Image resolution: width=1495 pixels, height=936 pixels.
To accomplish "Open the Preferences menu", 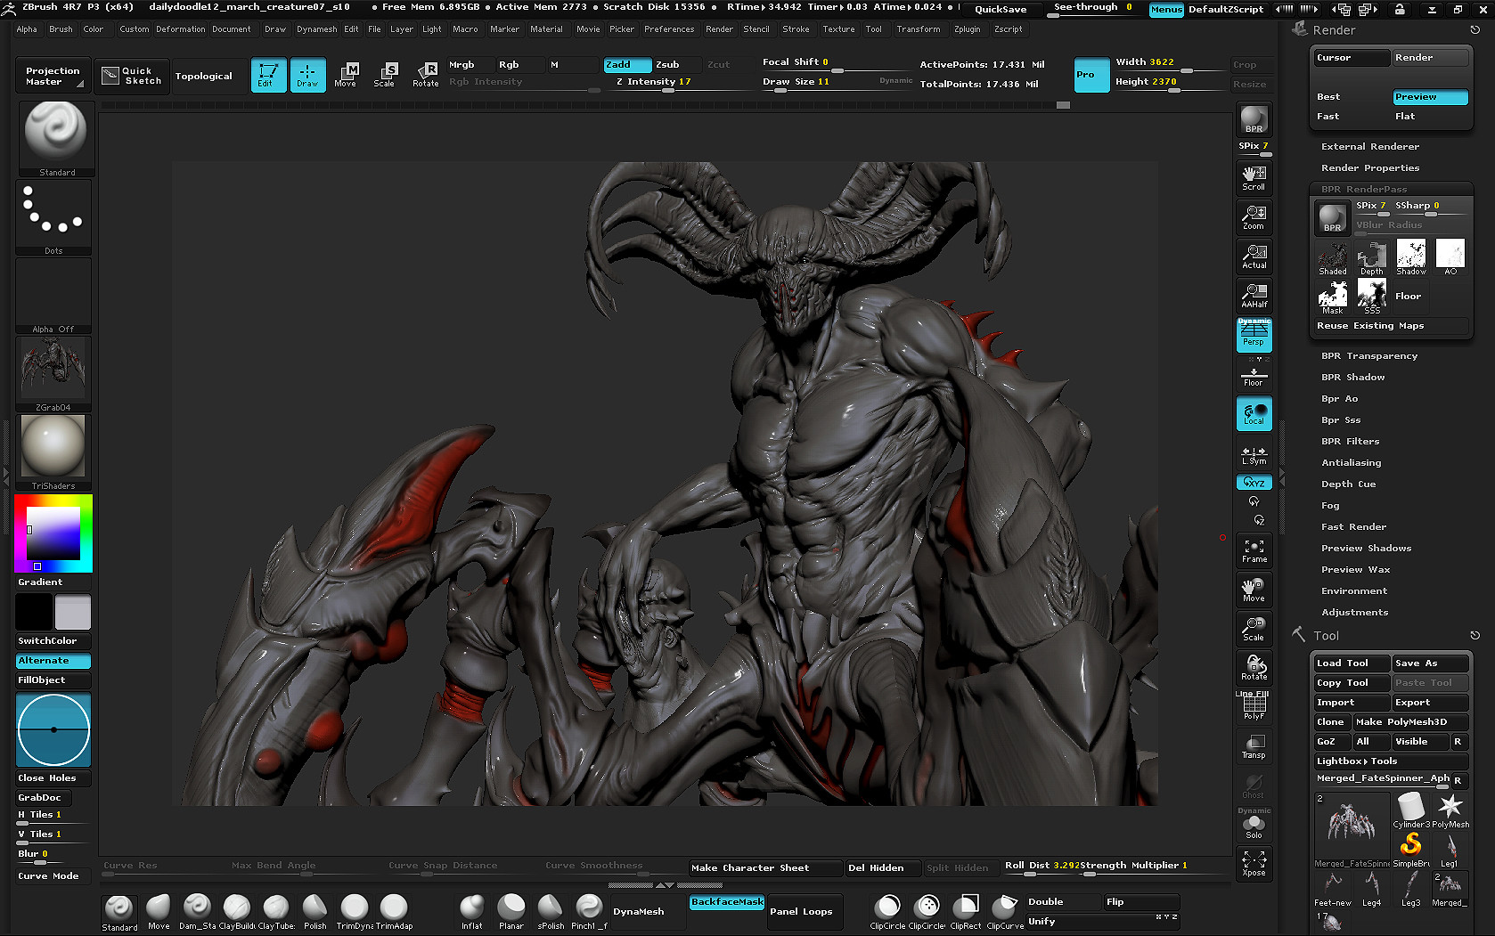I will point(669,29).
